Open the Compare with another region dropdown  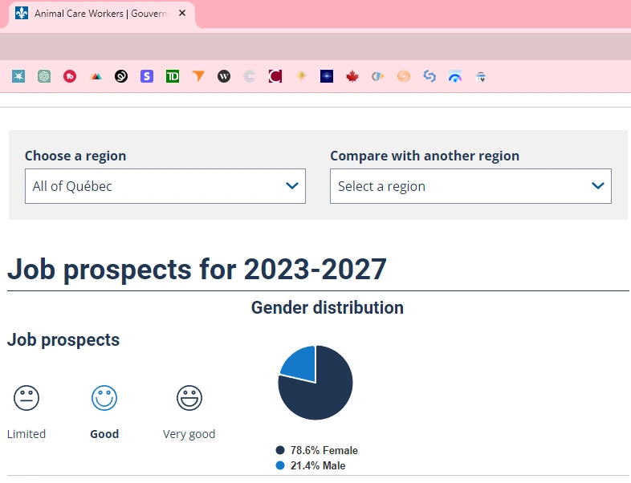[x=470, y=186]
